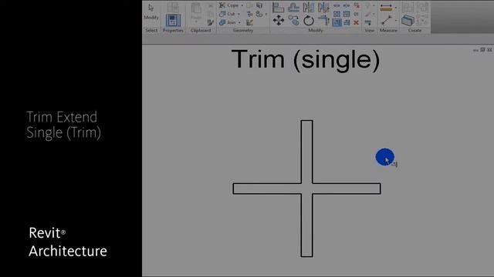Expand the Measure tool dropdown arrow

click(x=396, y=21)
